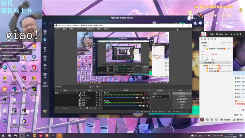
Task: Click back arrow in Perfect World Arena
Action: pos(45,23)
